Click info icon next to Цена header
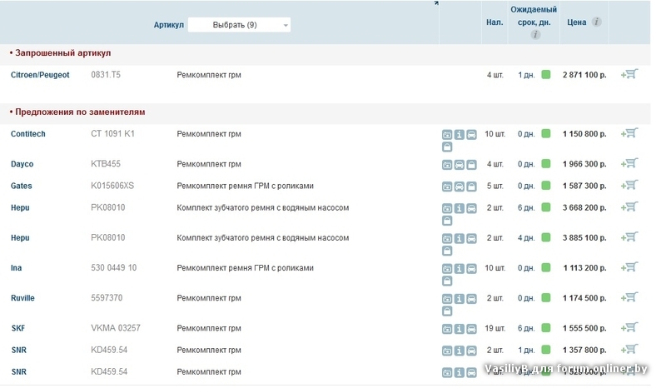 coord(597,22)
